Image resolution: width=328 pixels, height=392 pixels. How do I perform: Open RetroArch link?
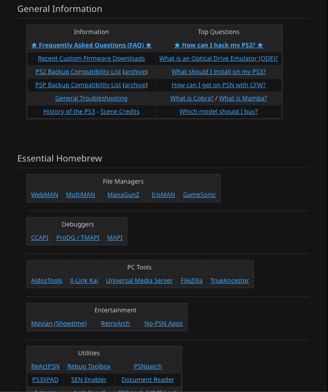click(116, 324)
